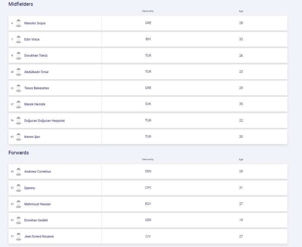Click Edin Višća's avatar icon
The width and height of the screenshot is (302, 247).
point(19,39)
